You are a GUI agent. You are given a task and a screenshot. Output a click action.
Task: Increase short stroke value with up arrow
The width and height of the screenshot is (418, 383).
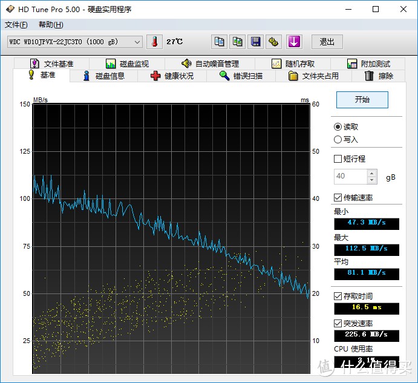tap(372, 174)
